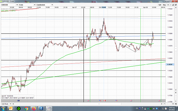
Task: Click the horizontal zoom slider between minus and plus
Action: click(169, 104)
